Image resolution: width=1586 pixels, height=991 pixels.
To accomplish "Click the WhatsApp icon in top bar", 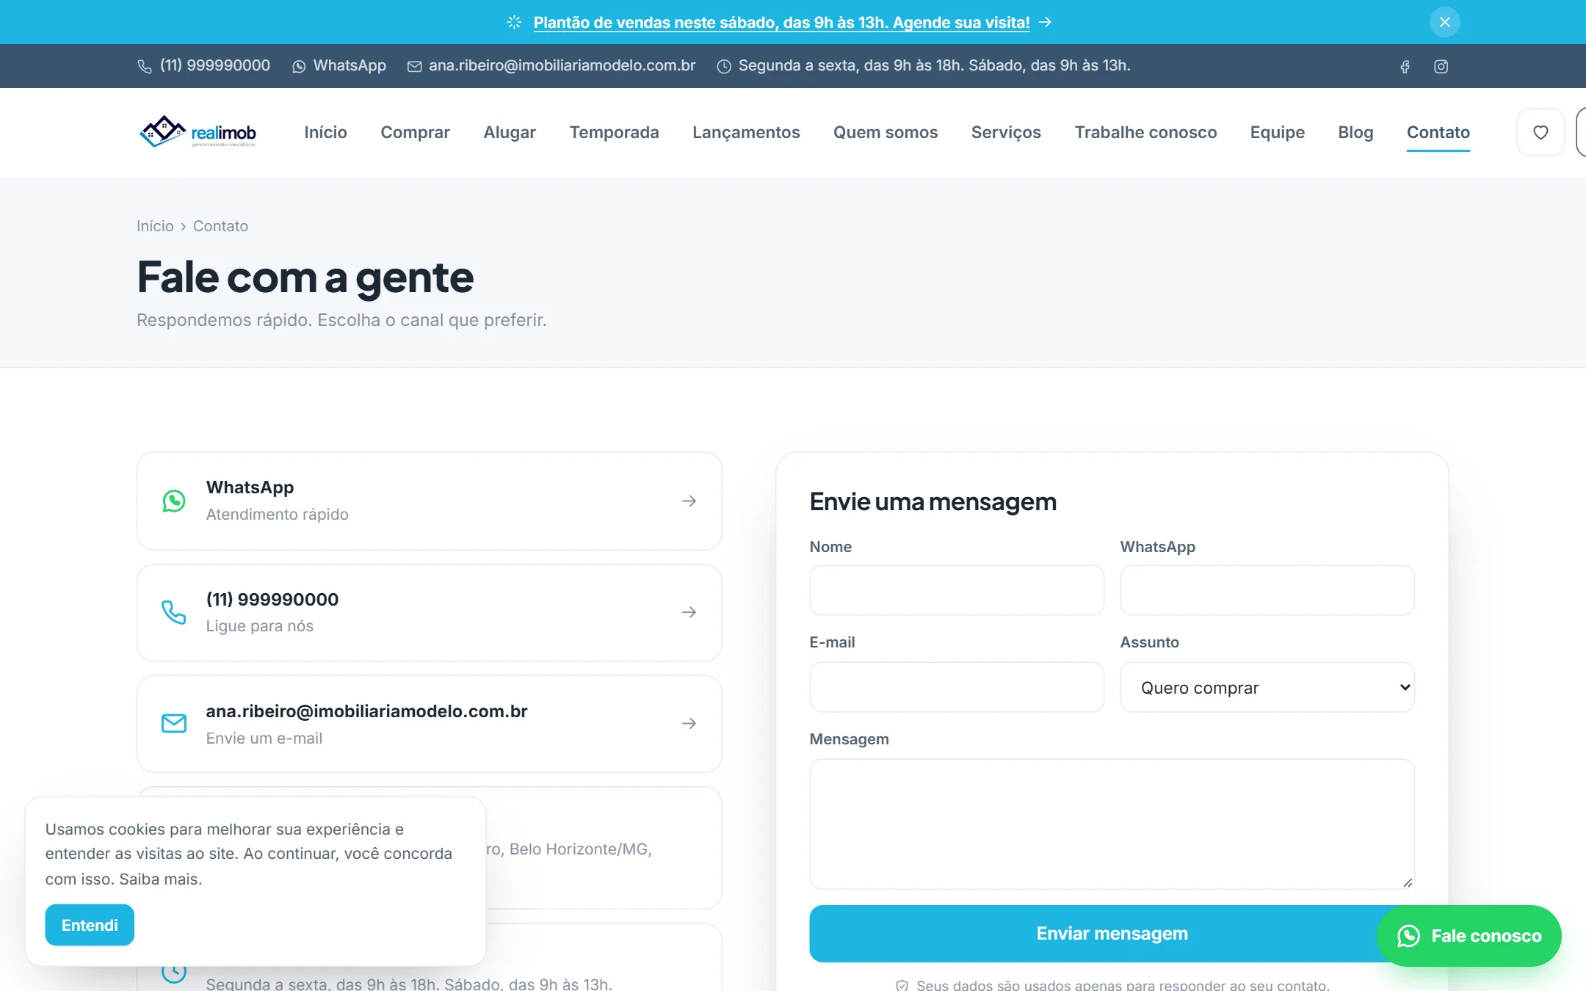I will tap(299, 66).
